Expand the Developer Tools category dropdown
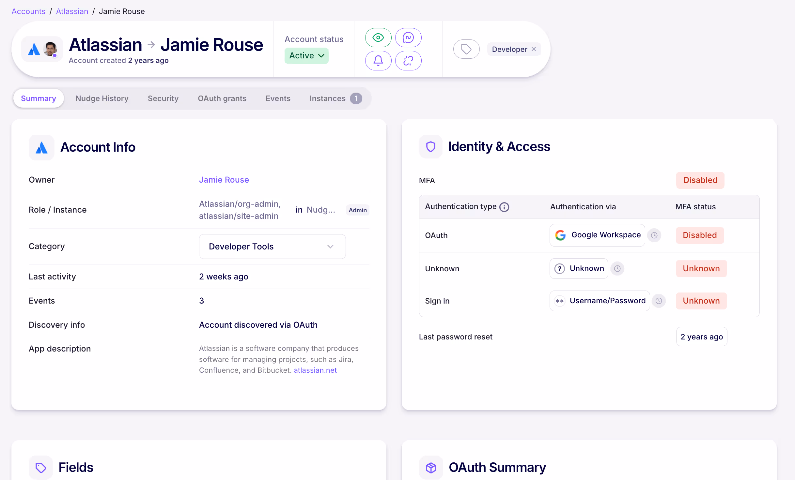Viewport: 795px width, 480px height. 273,247
